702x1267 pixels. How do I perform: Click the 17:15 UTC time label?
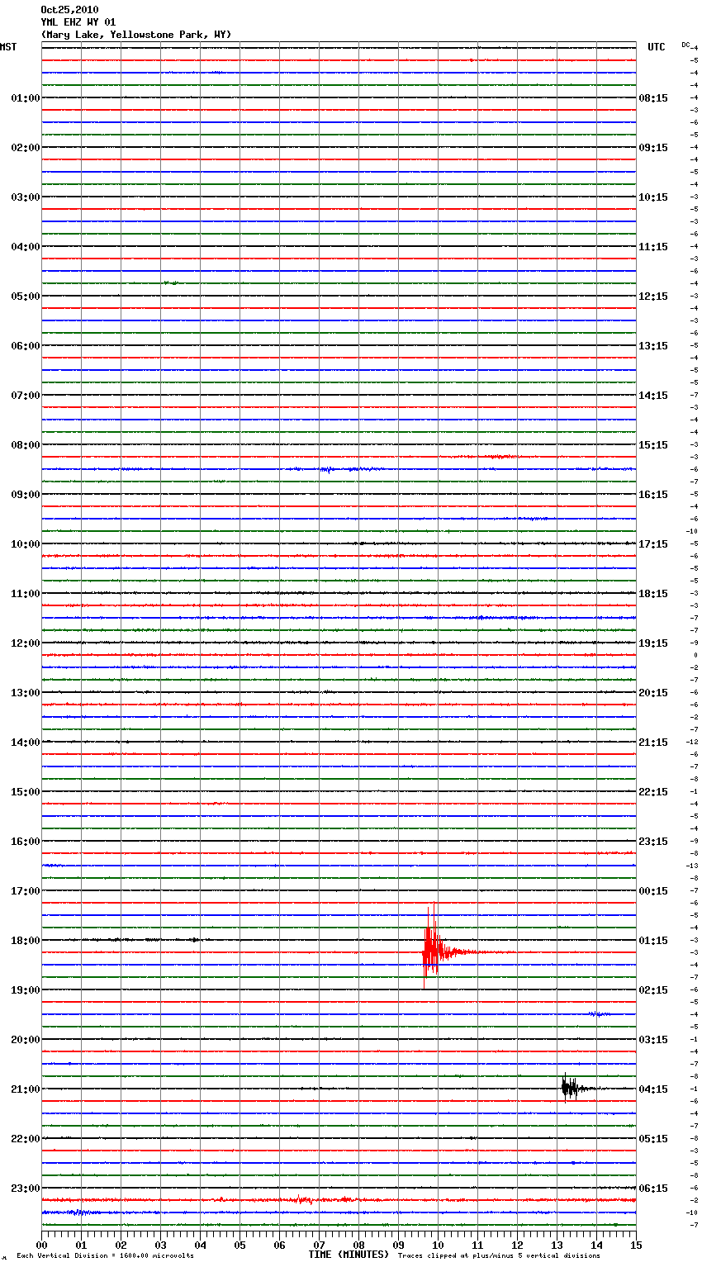[653, 544]
